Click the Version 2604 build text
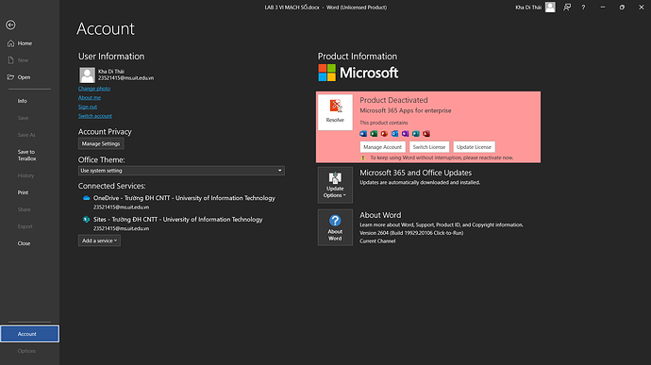651x365 pixels. (411, 233)
